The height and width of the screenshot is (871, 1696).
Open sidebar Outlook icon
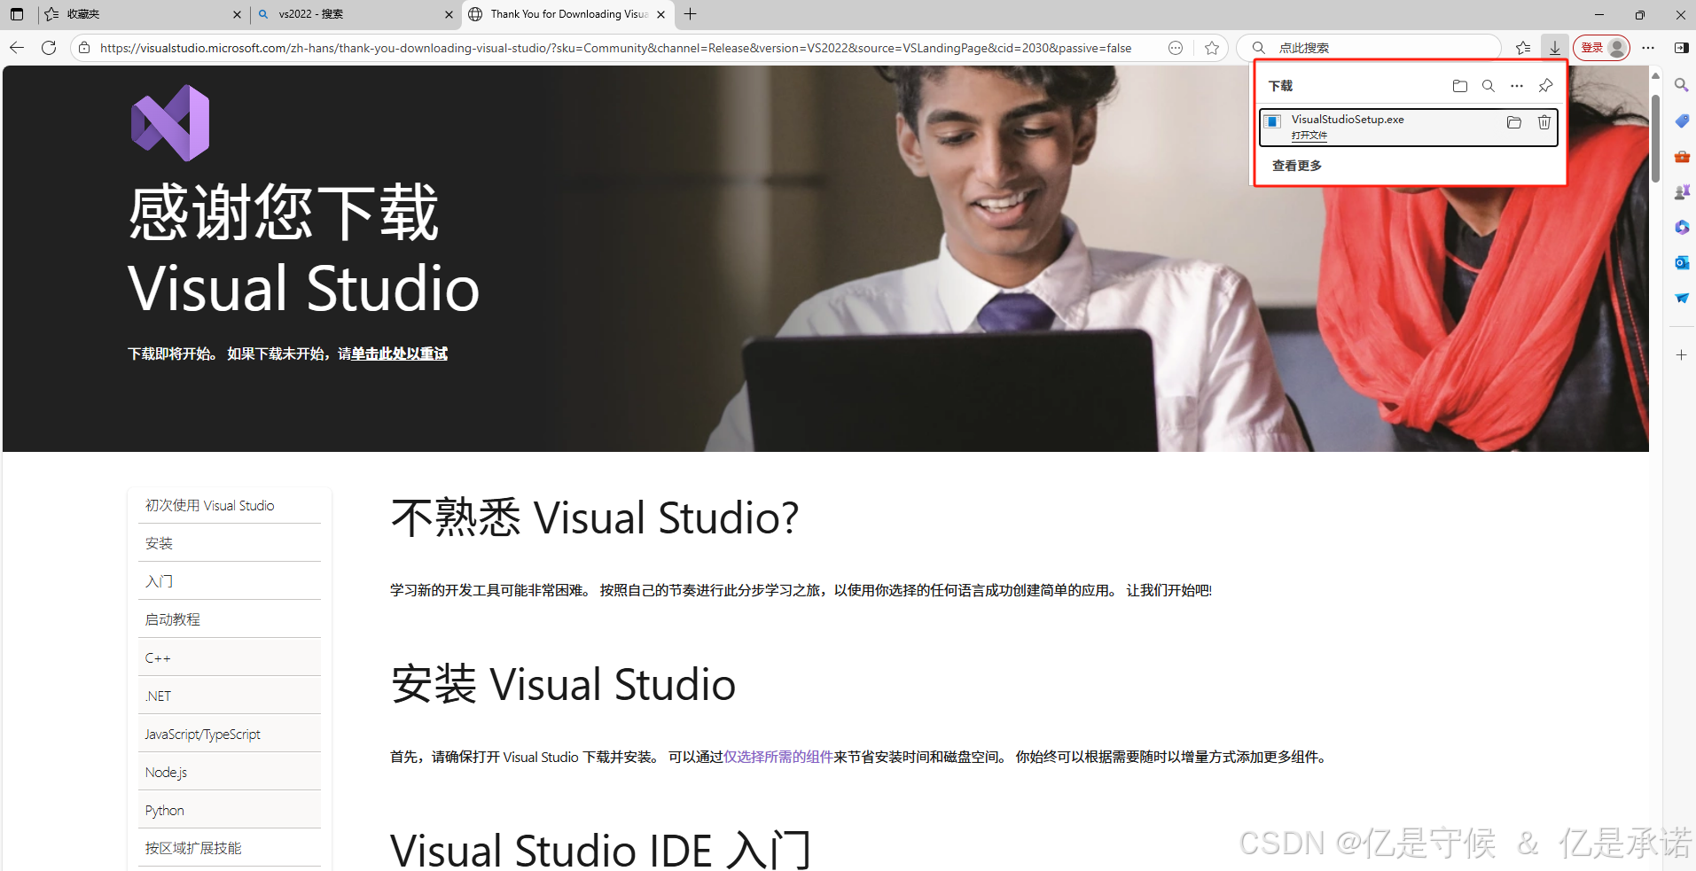[x=1682, y=262]
